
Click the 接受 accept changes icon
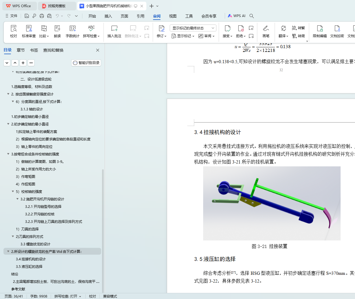(227, 28)
